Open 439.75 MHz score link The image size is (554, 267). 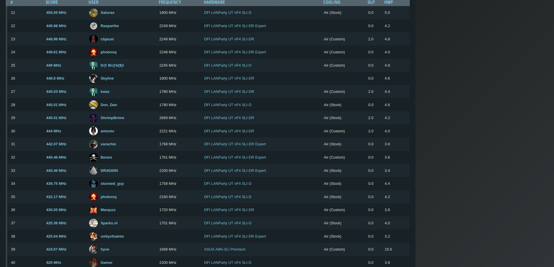point(56,184)
